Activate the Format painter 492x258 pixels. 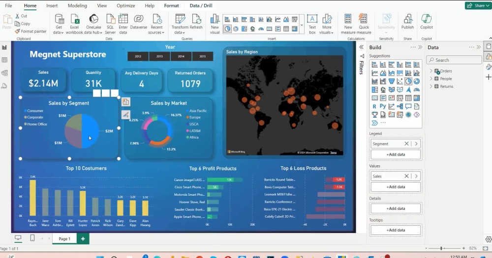tap(31, 31)
